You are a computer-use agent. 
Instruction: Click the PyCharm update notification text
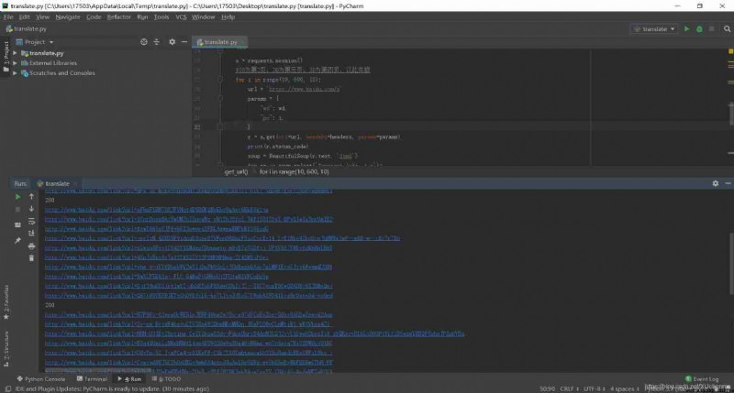click(x=112, y=388)
